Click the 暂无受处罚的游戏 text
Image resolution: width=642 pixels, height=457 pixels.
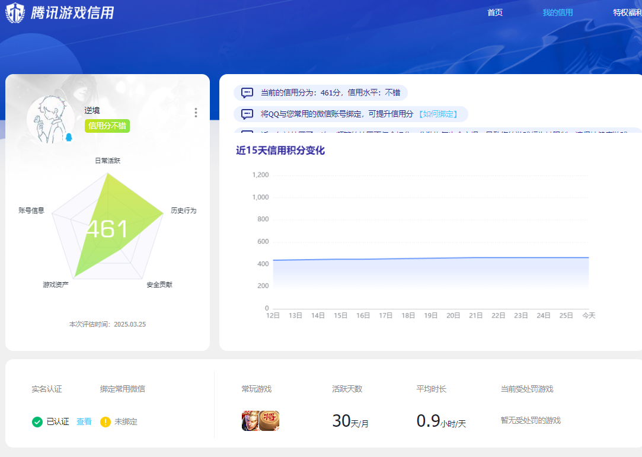coord(531,421)
